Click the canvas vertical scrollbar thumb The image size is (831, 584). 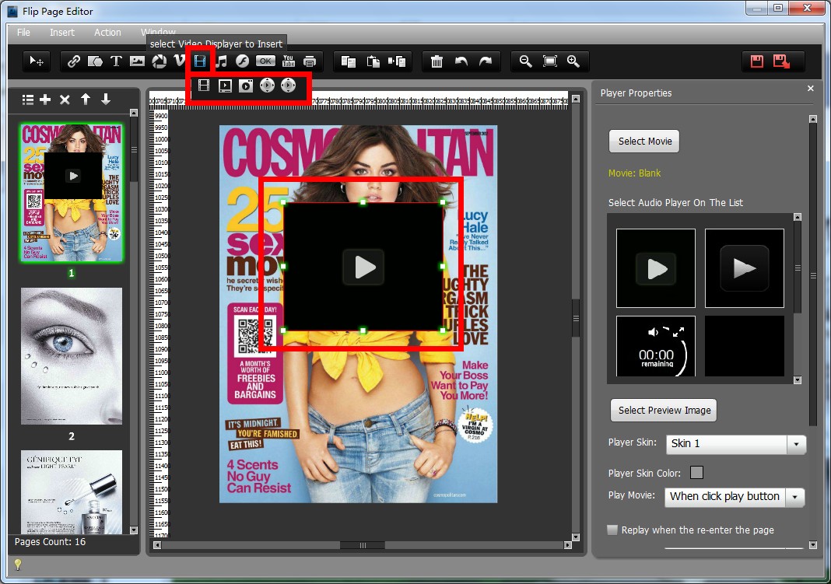point(576,319)
